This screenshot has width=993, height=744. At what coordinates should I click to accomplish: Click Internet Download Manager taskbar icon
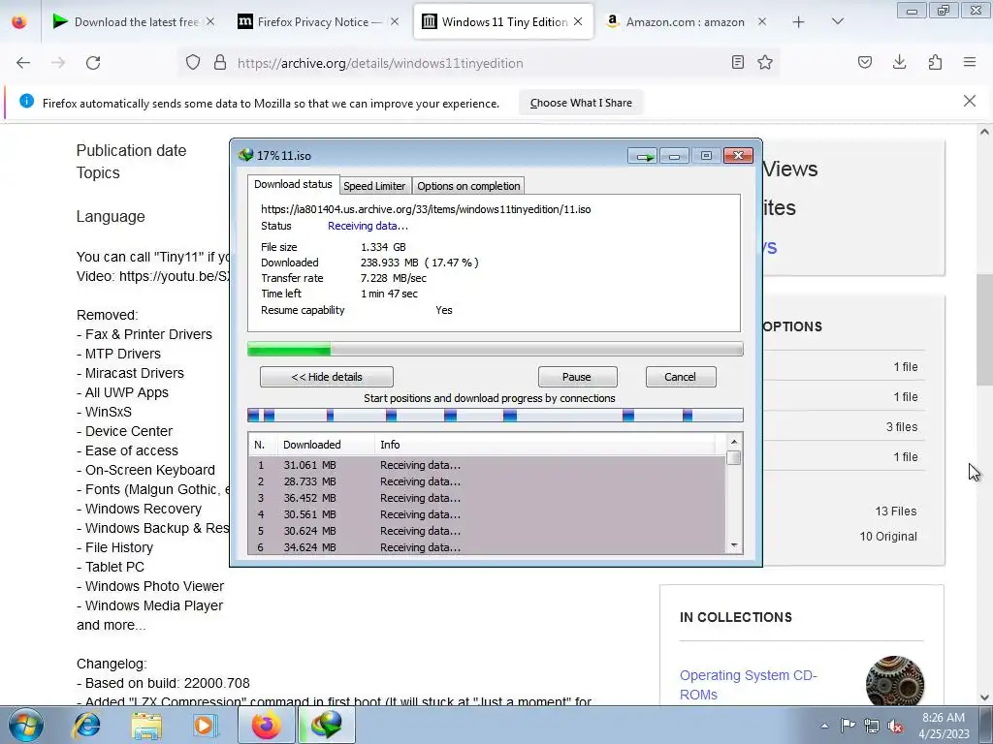(326, 725)
